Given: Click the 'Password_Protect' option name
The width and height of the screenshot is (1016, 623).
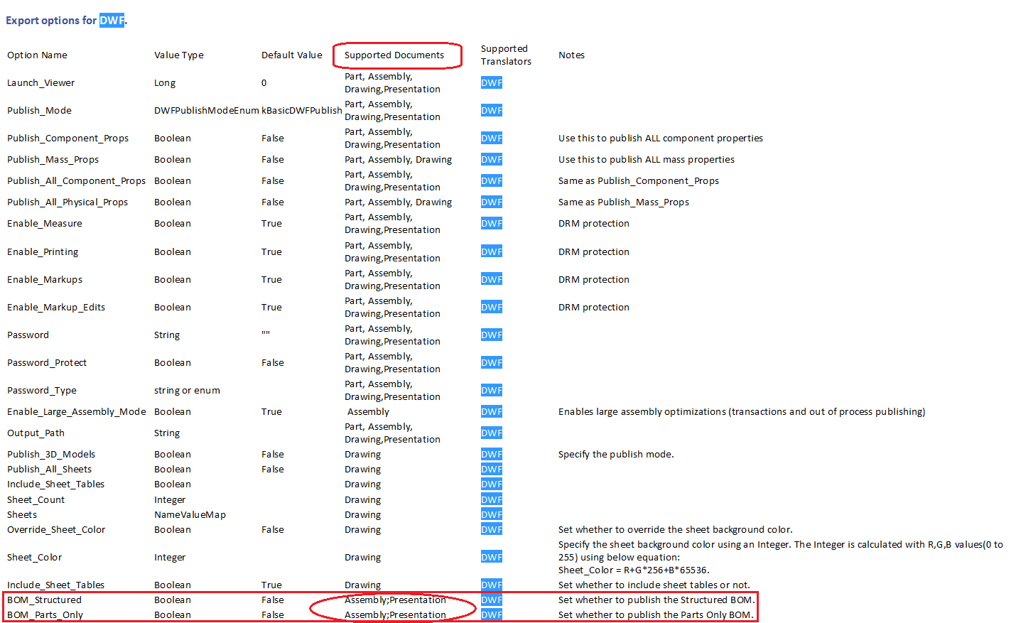Looking at the screenshot, I should (47, 363).
